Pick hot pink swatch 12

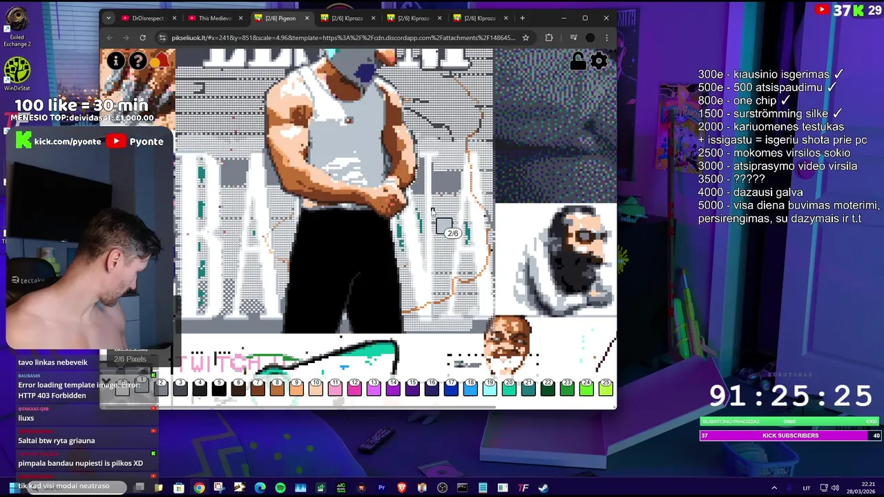354,387
